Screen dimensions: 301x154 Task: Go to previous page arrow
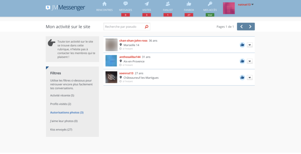tap(242, 27)
